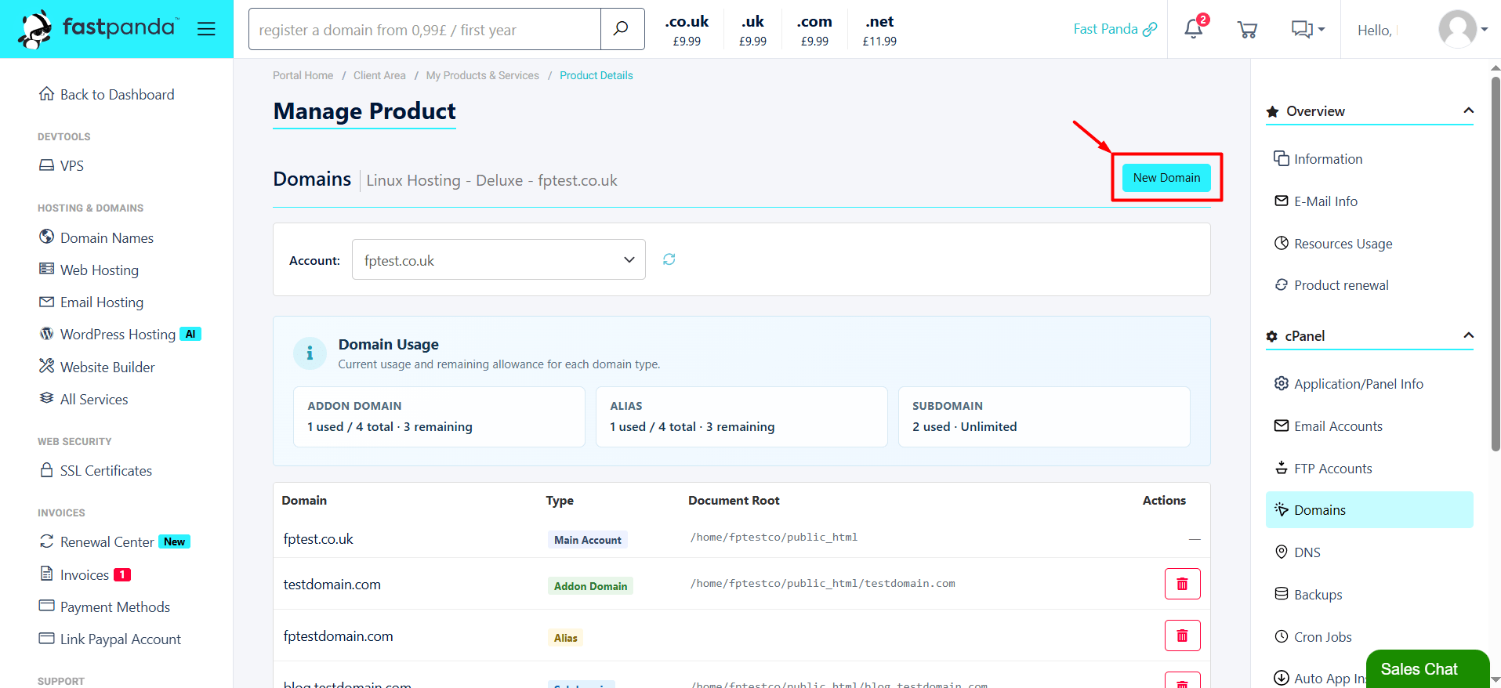The image size is (1501, 688).
Task: Follow the Fast Panda link
Action: [1115, 29]
